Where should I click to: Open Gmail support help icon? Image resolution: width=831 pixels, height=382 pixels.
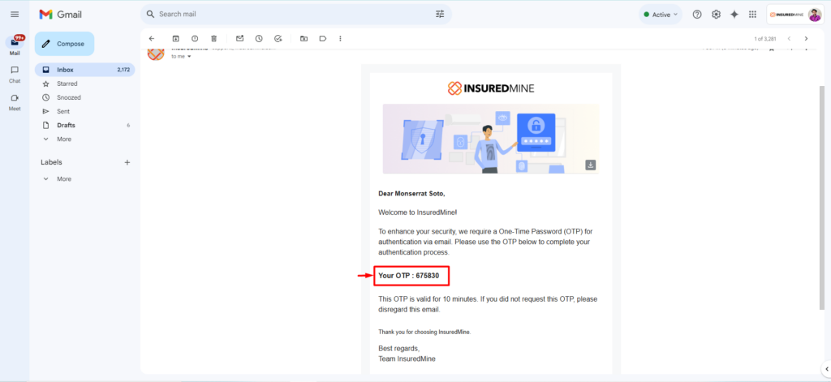click(x=697, y=15)
